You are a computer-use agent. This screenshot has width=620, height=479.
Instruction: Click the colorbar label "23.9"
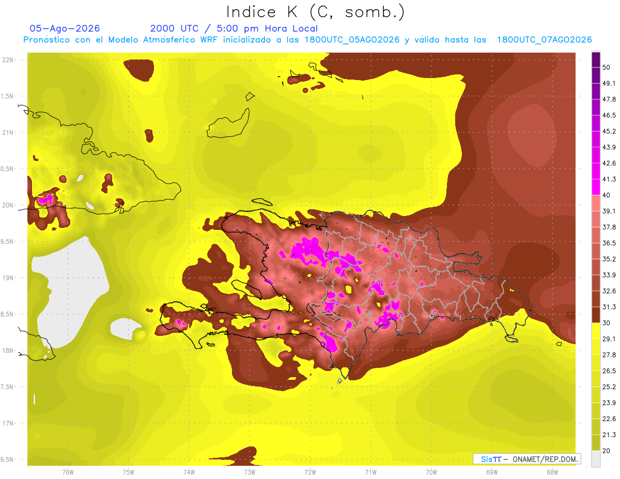click(609, 403)
